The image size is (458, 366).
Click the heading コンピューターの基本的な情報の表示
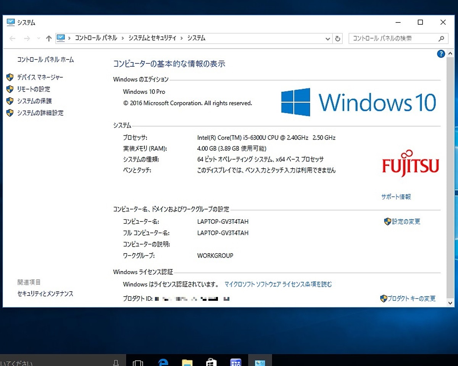[x=169, y=64]
